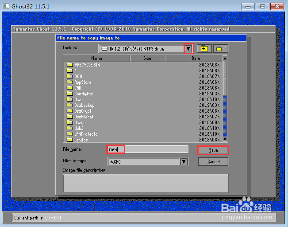Select the dzh2 folder name
The height and width of the screenshot is (227, 288).
tap(79, 128)
